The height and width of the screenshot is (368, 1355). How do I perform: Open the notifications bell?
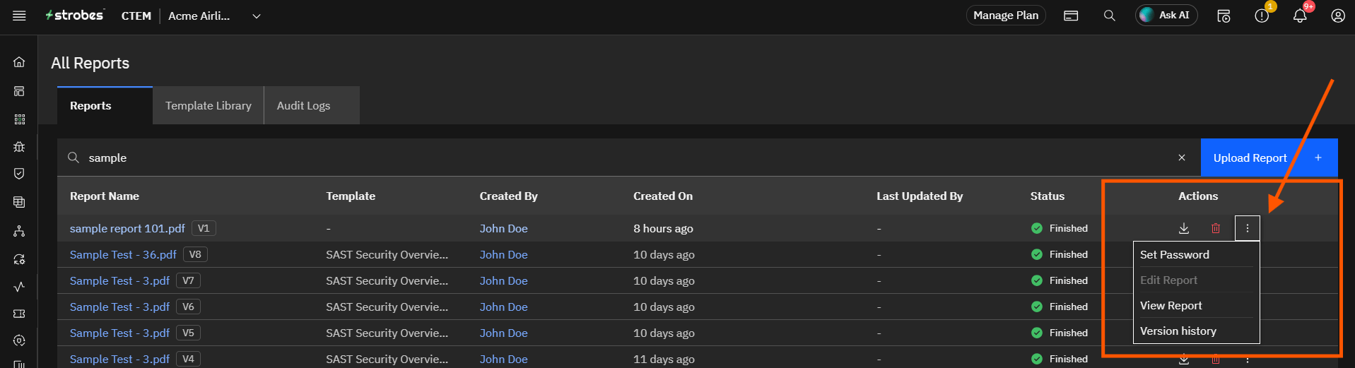(1300, 16)
